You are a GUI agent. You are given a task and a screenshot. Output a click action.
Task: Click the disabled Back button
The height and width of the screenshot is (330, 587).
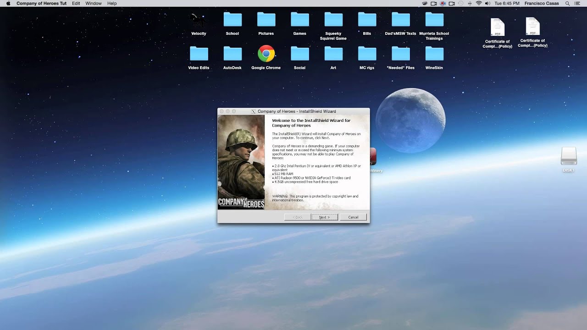pos(298,217)
